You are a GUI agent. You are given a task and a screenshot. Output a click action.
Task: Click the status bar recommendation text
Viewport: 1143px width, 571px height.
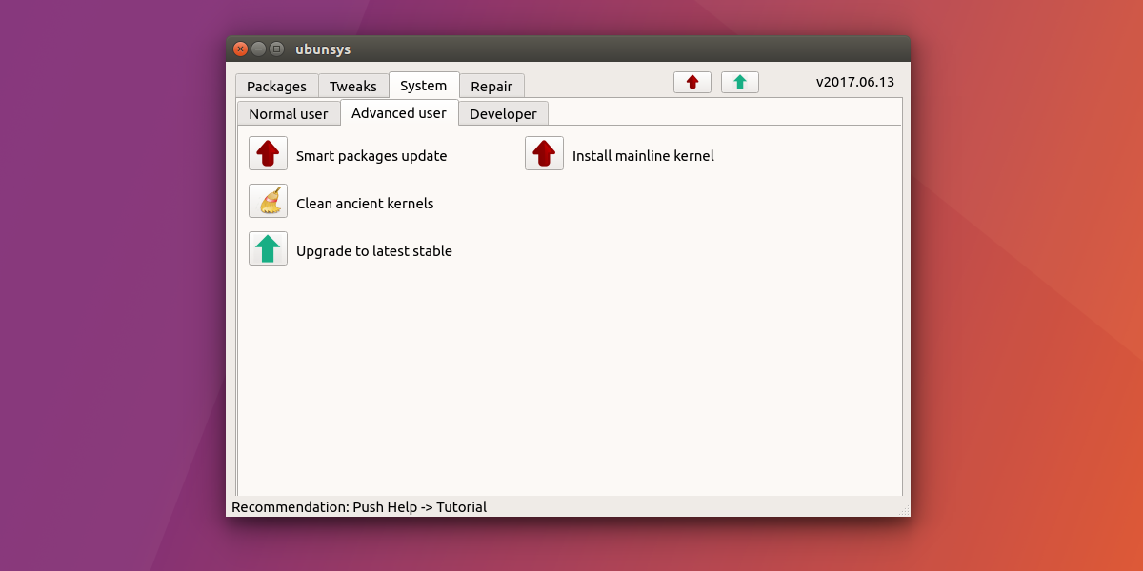pos(359,507)
